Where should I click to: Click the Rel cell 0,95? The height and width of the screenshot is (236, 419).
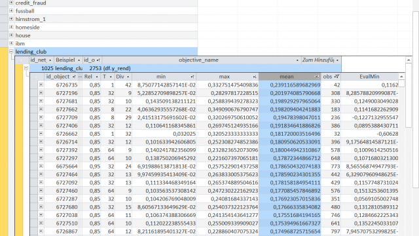point(92,167)
